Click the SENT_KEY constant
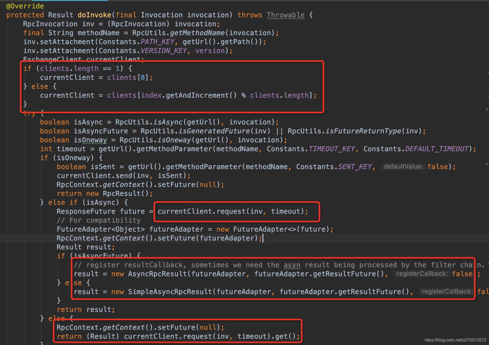The image size is (489, 345). click(x=355, y=167)
